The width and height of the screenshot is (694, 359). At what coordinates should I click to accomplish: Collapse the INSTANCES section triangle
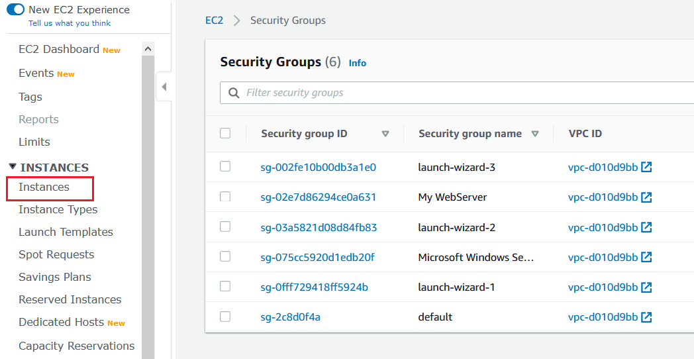(13, 168)
